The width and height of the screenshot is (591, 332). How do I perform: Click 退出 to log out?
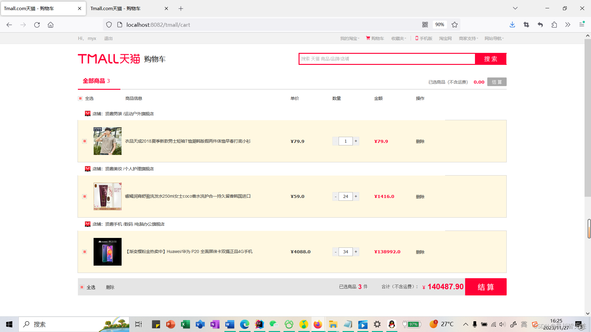(108, 38)
